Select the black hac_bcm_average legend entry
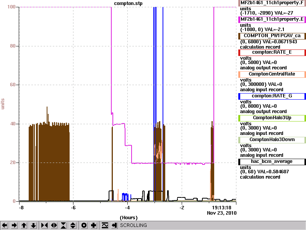Viewport: 306px width, 230px height. [x=272, y=162]
